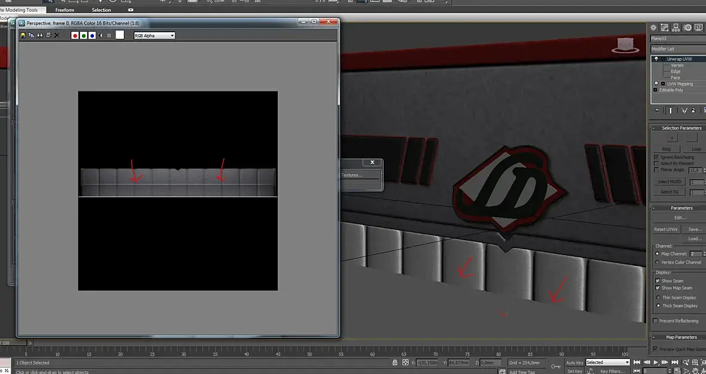Click the Edit... button in Parameters
This screenshot has height=374, width=706.
click(680, 217)
